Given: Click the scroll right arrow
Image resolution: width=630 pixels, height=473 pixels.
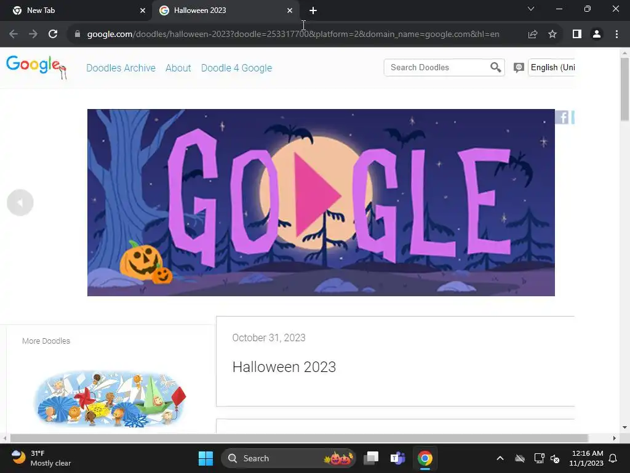Looking at the screenshot, I should (615, 438).
